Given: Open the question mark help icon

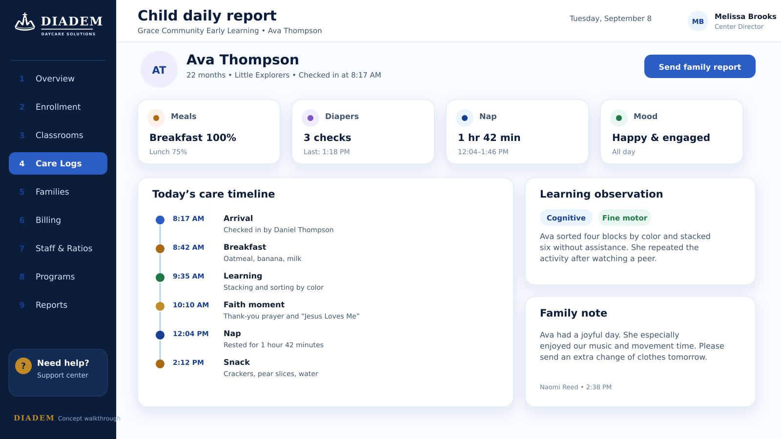Looking at the screenshot, I should (x=23, y=365).
